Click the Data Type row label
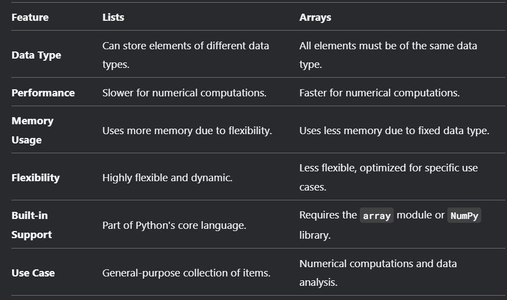 [36, 55]
